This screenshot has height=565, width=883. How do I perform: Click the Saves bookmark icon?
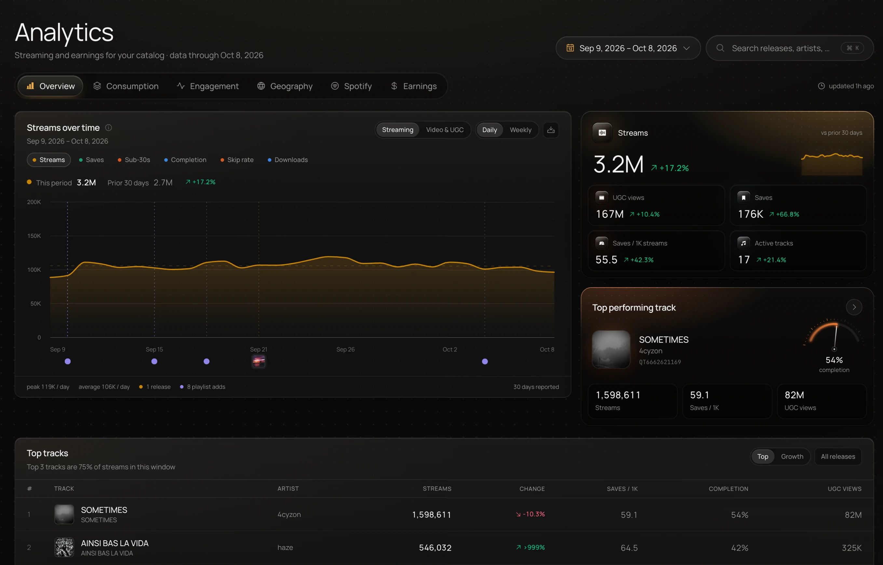click(743, 197)
